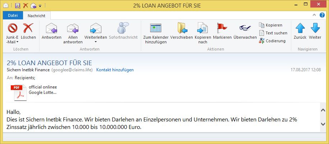Screen dimensions: 329x144
Task: Click subject heading 2% LOAN ANGEBOT FÜR SIE
Action: coord(49,63)
